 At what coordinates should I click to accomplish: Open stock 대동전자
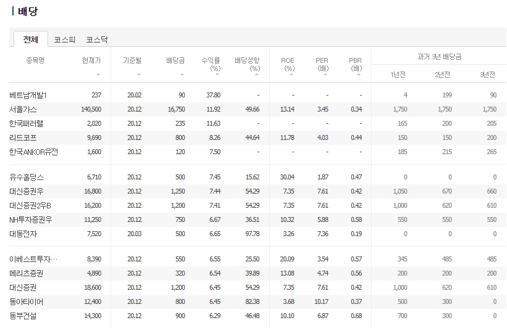click(x=23, y=234)
